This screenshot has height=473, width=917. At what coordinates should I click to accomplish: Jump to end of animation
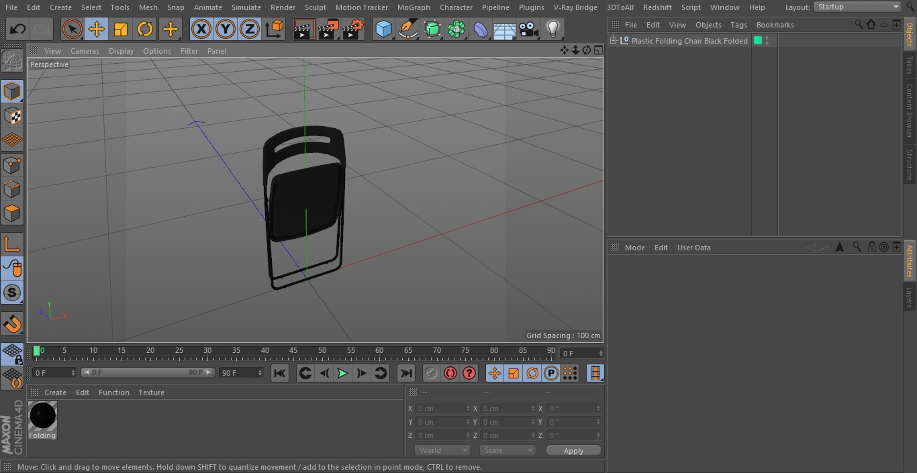(406, 373)
